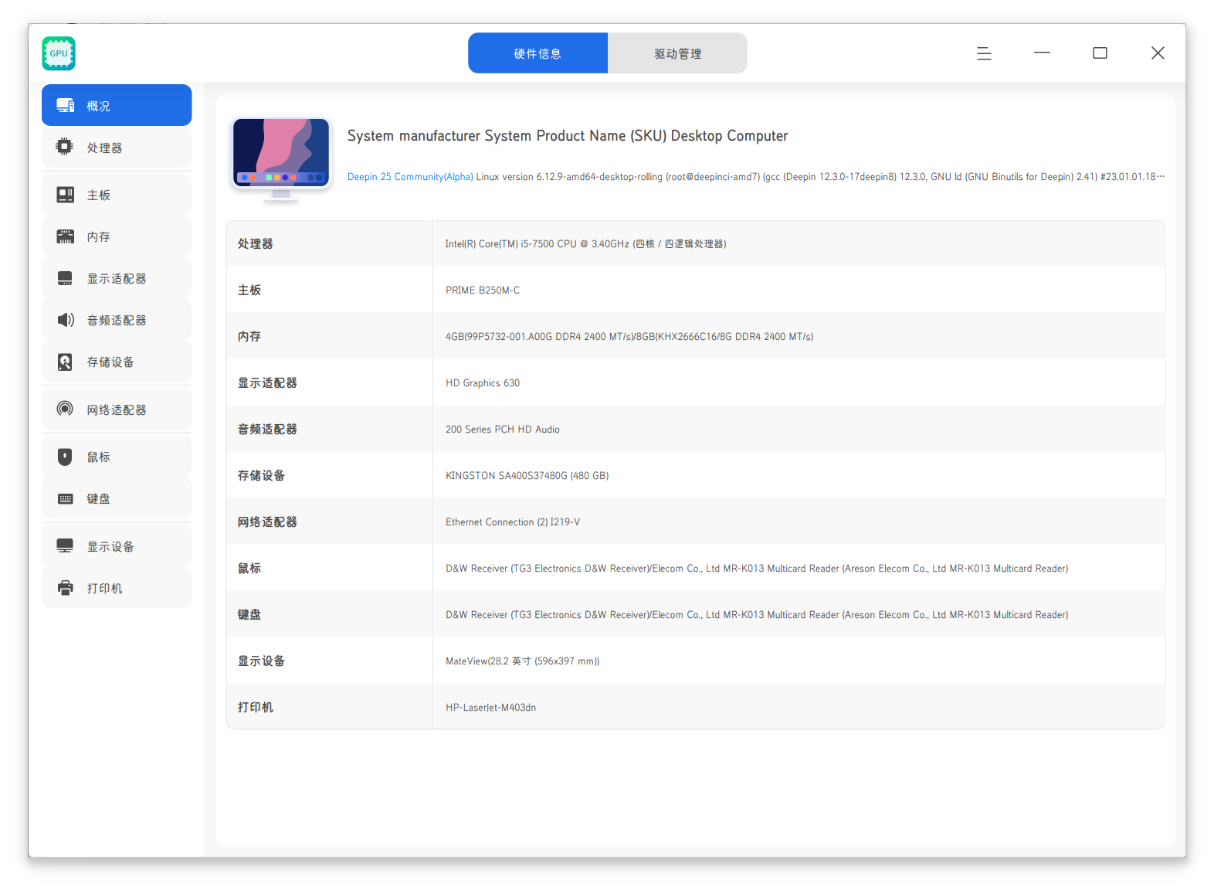The width and height of the screenshot is (1214, 890).
Task: Open the 打印机 printer icon in sidebar
Action: tap(66, 588)
